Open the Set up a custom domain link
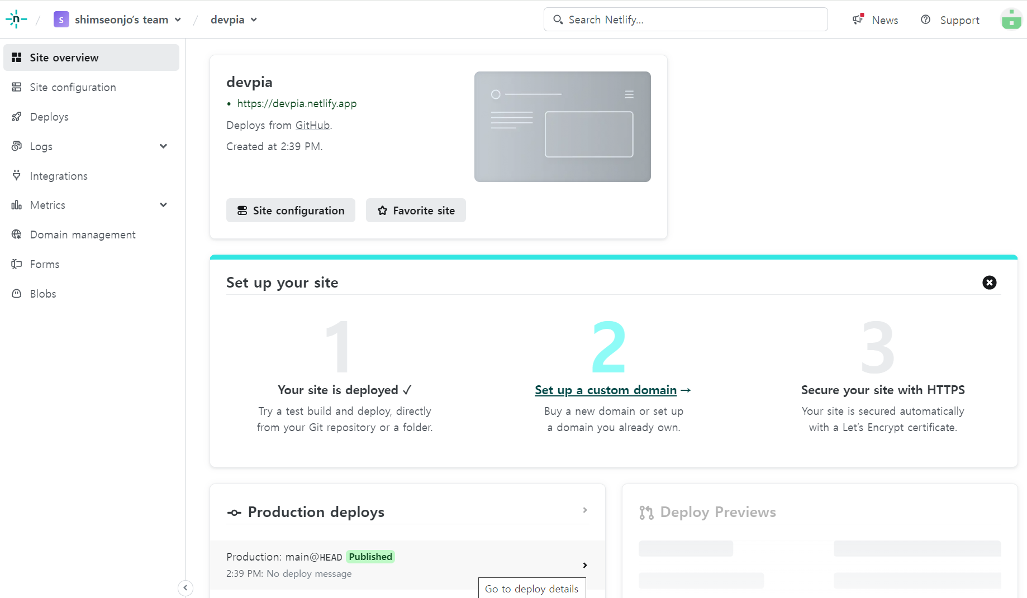The image size is (1027, 598). tap(606, 390)
